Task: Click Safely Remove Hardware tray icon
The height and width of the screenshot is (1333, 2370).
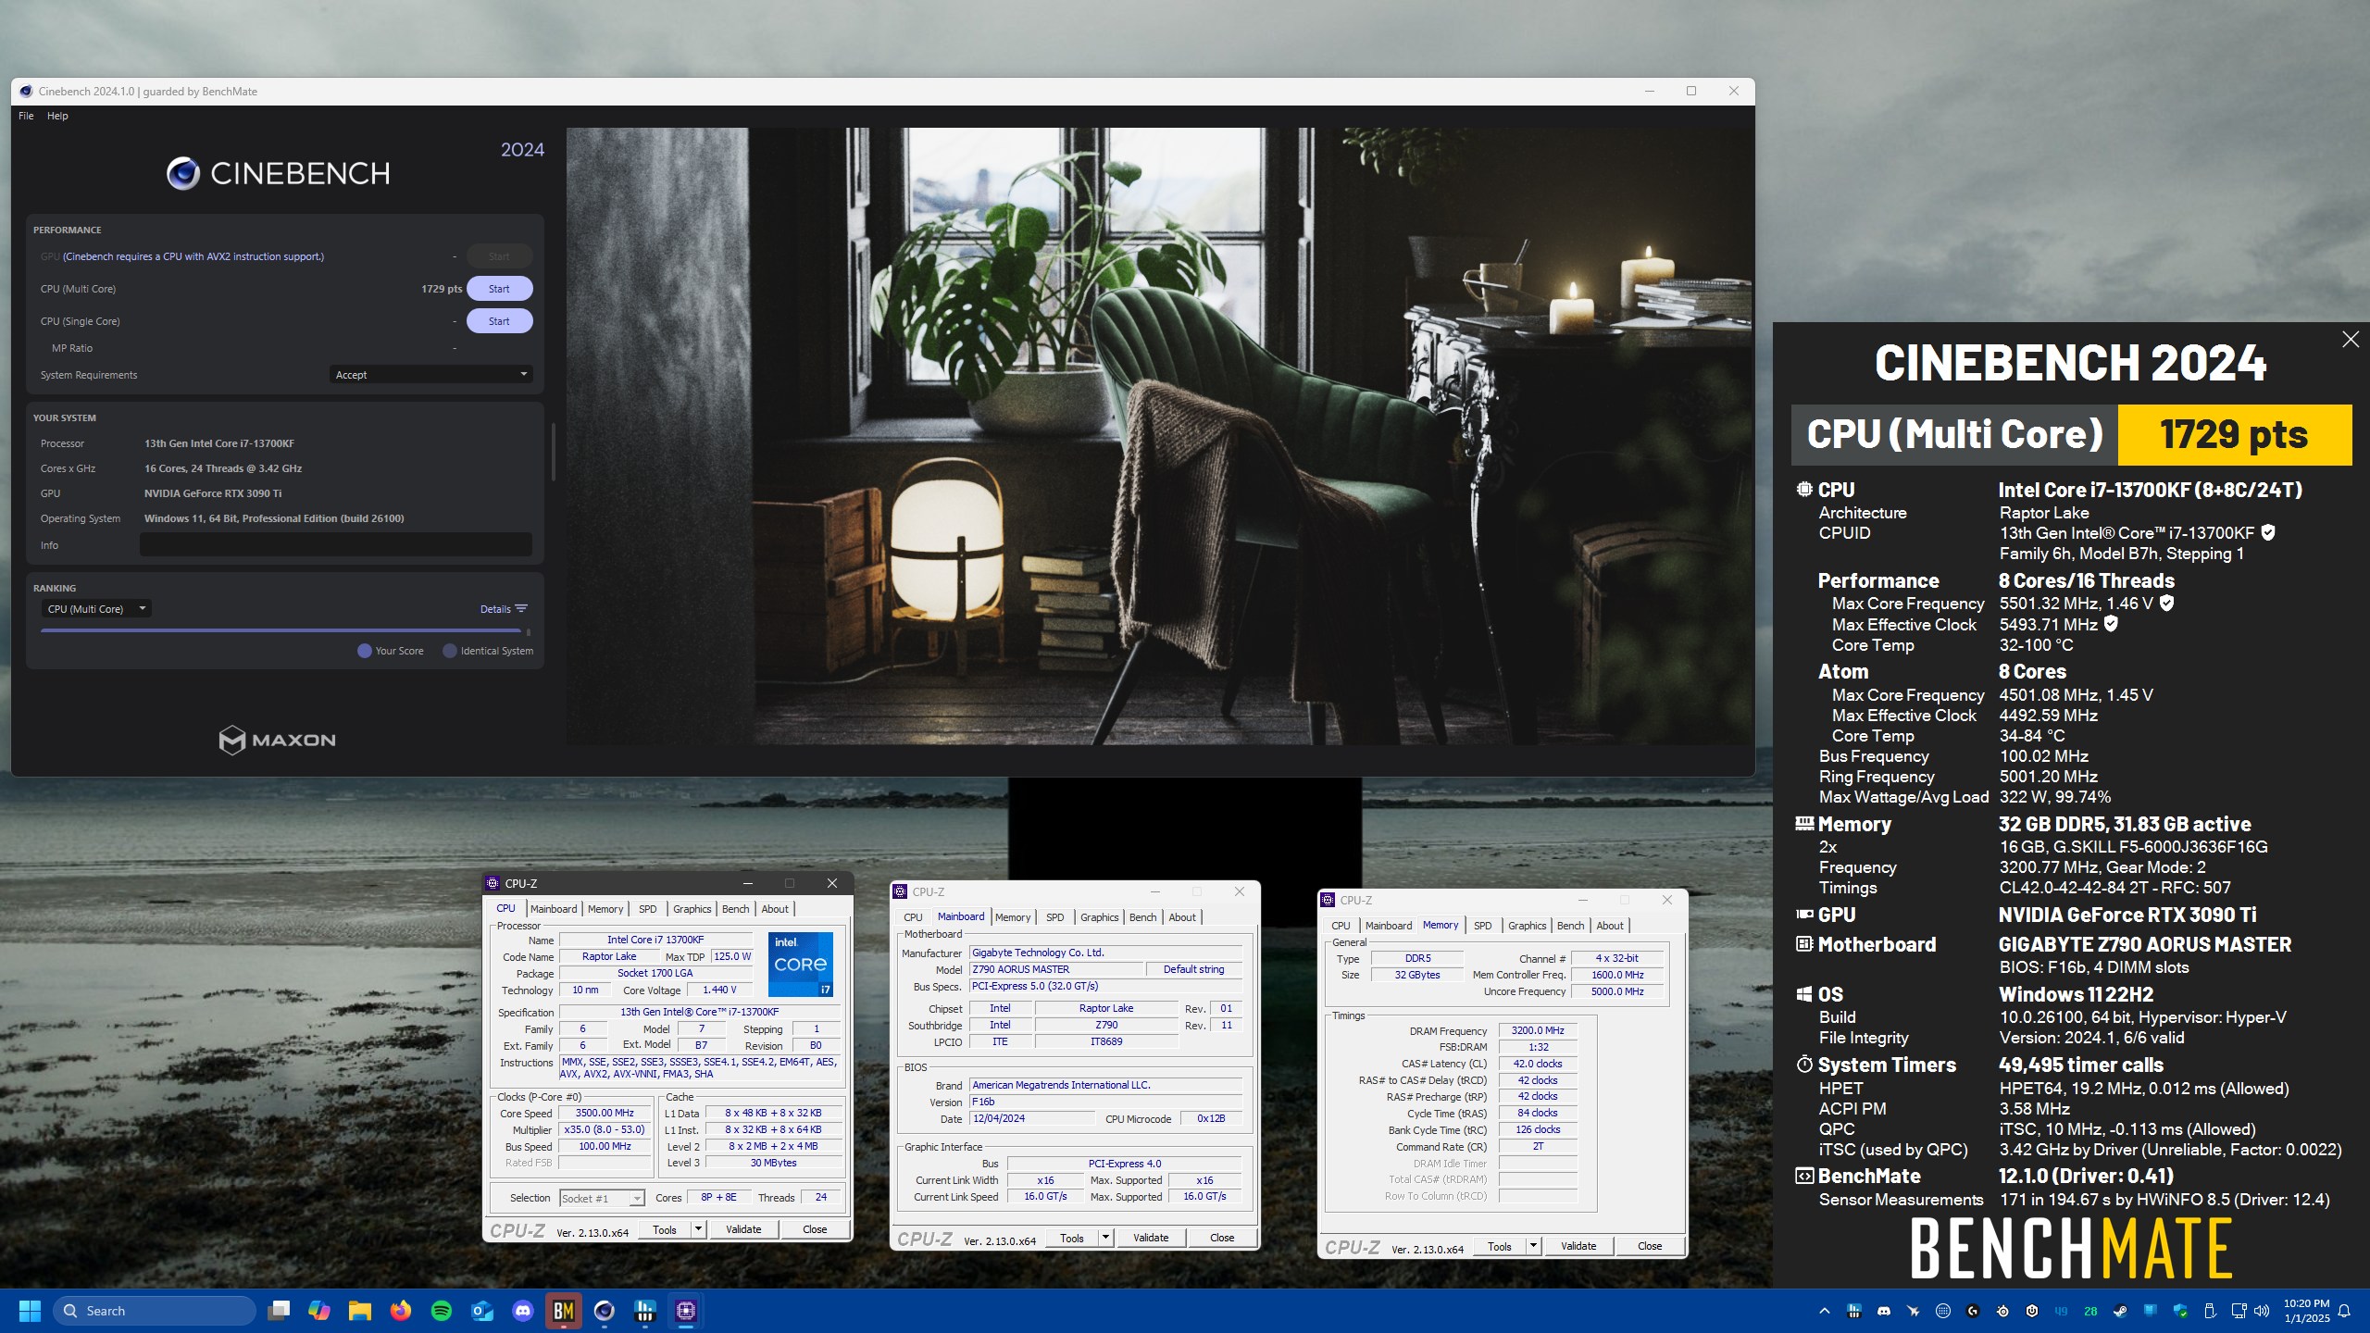Action: pyautogui.click(x=2210, y=1311)
